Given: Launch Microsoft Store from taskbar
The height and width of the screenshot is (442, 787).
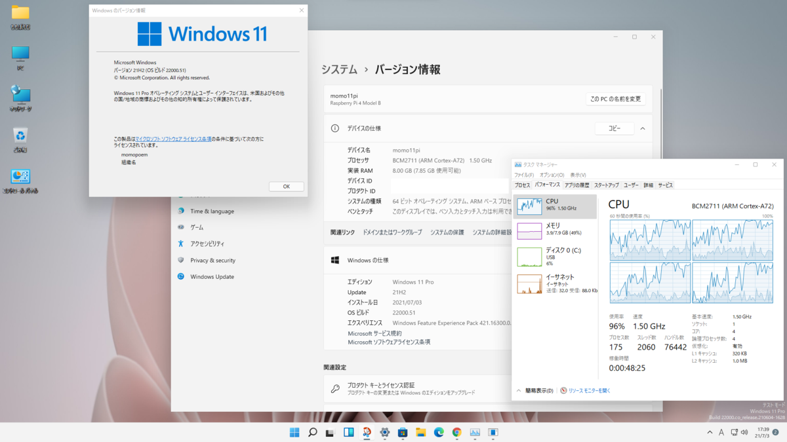Looking at the screenshot, I should point(403,432).
